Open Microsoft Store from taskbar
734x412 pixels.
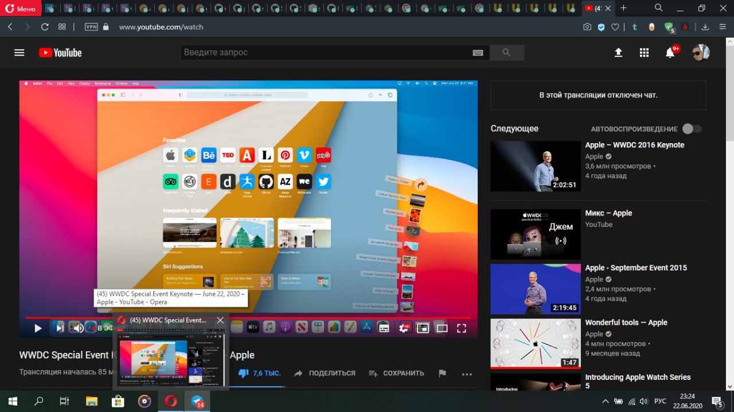click(x=118, y=401)
